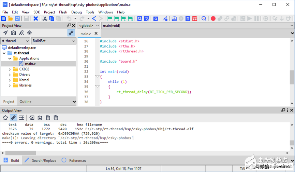Expand the Kernel folder in project tree
Viewport: 295px width, 172px height.
(10, 80)
